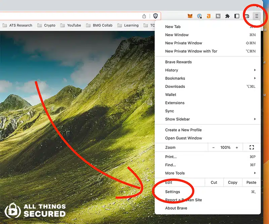
Task: Click the puzzle-piece extensions icon
Action: coord(227,16)
